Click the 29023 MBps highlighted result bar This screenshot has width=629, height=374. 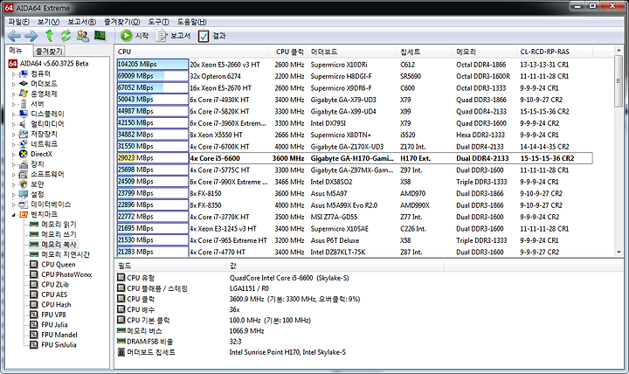[x=152, y=158]
